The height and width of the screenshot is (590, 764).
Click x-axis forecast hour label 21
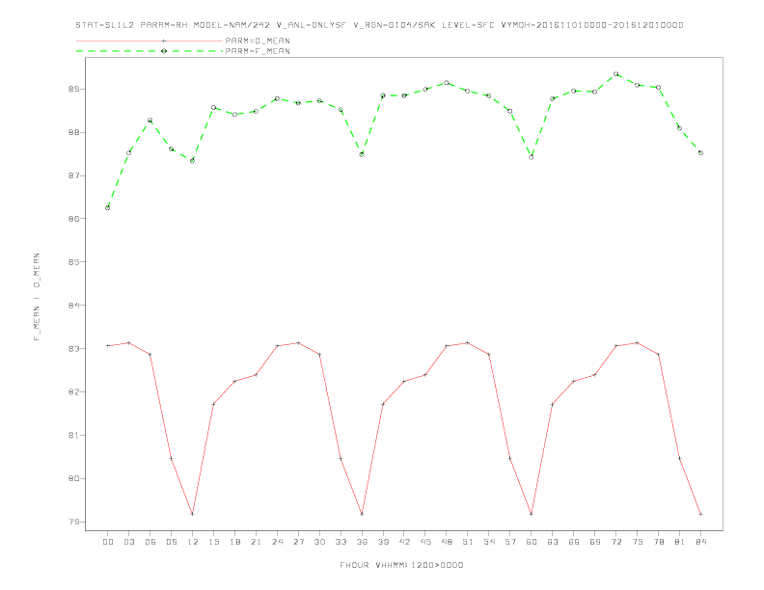click(x=256, y=542)
